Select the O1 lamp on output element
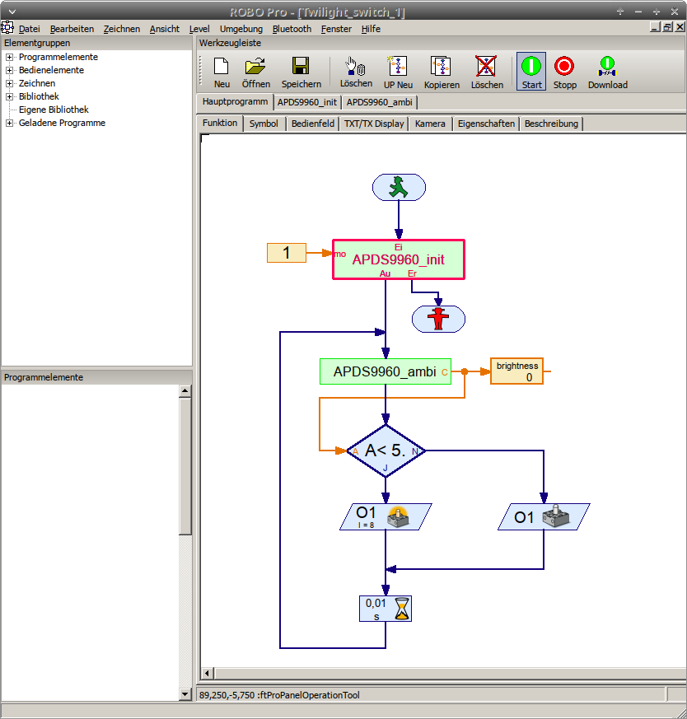This screenshot has width=687, height=719. (x=386, y=516)
